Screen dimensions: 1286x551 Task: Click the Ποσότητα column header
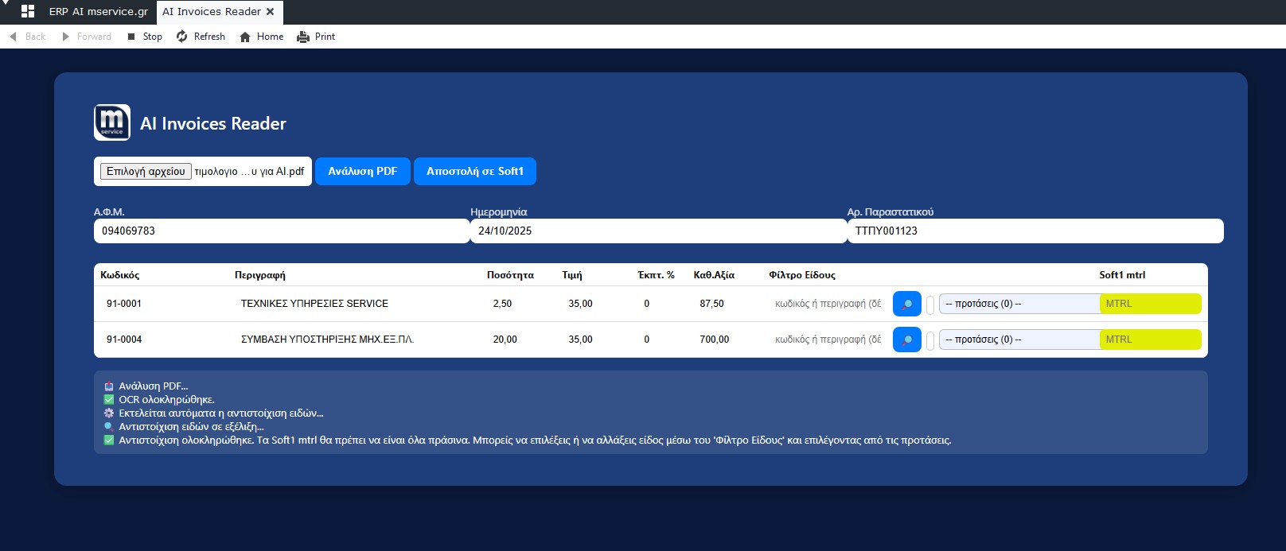point(510,275)
